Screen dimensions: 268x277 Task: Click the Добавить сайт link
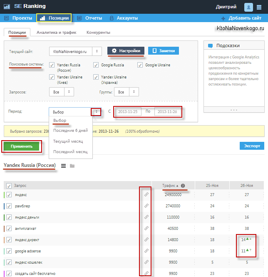click(245, 18)
